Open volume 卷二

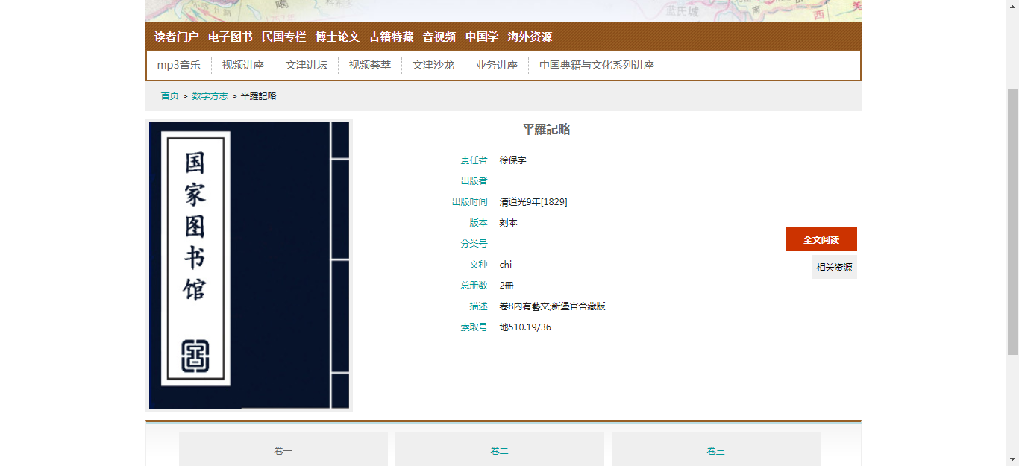[x=500, y=450]
